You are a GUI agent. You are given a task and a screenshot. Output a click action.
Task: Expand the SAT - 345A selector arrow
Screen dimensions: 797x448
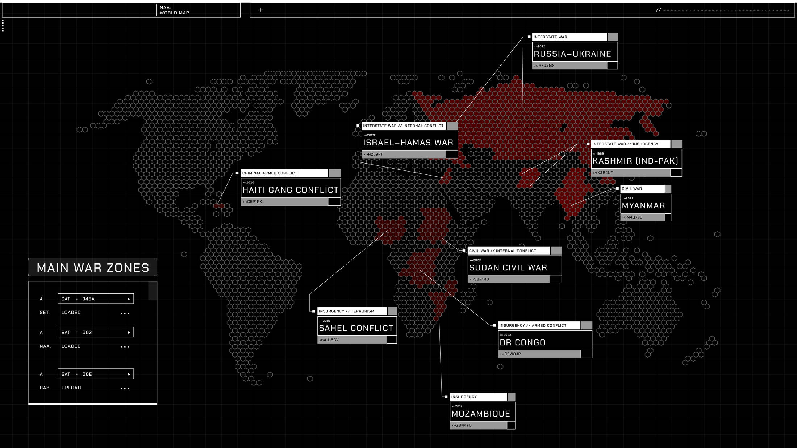click(x=129, y=299)
